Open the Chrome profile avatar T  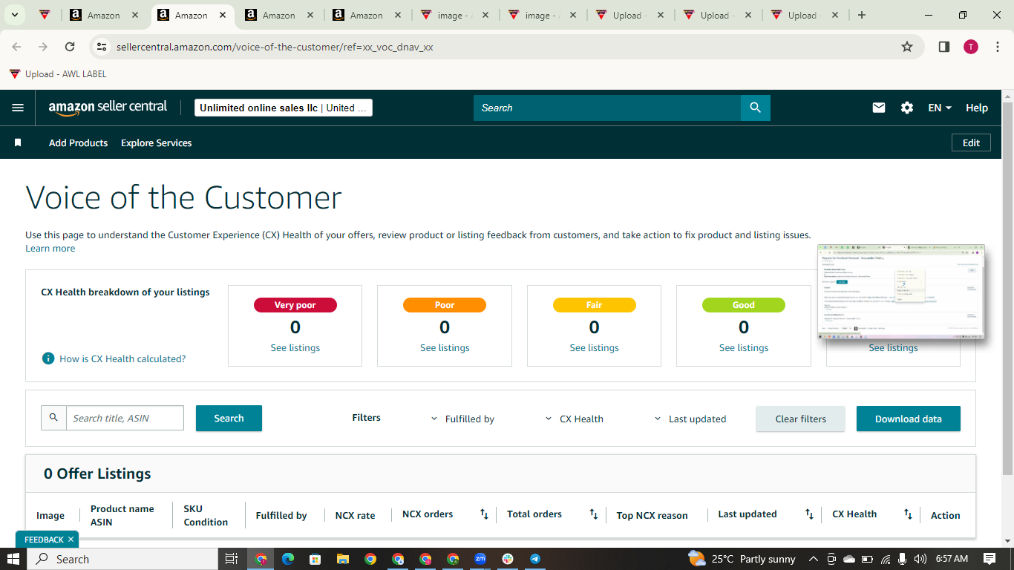pyautogui.click(x=971, y=47)
